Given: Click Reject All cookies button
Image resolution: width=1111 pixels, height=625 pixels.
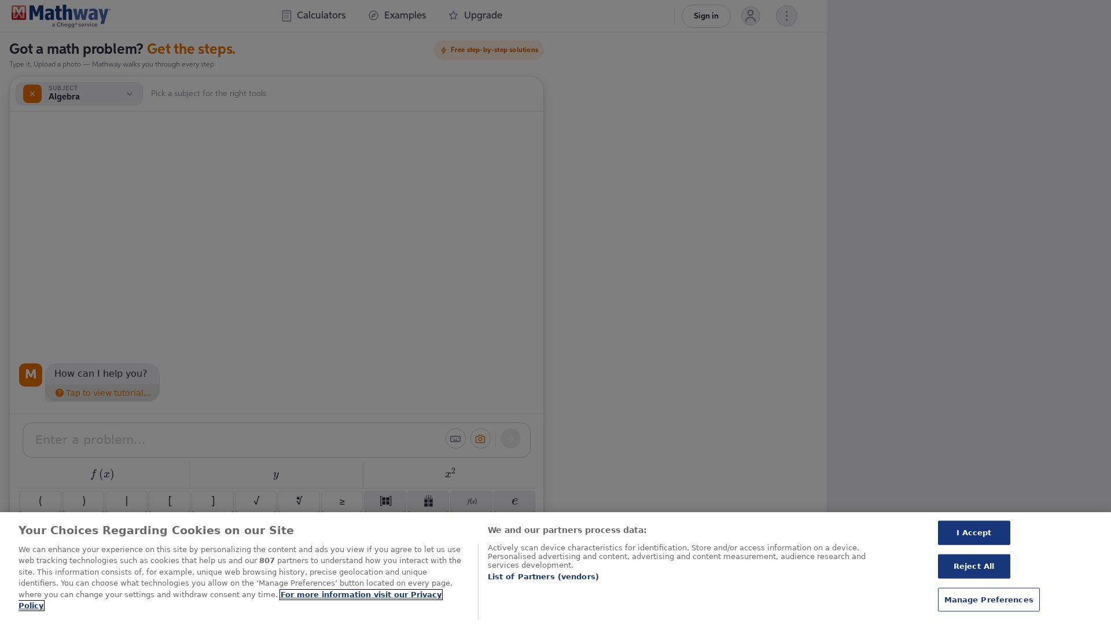Looking at the screenshot, I should (x=974, y=567).
